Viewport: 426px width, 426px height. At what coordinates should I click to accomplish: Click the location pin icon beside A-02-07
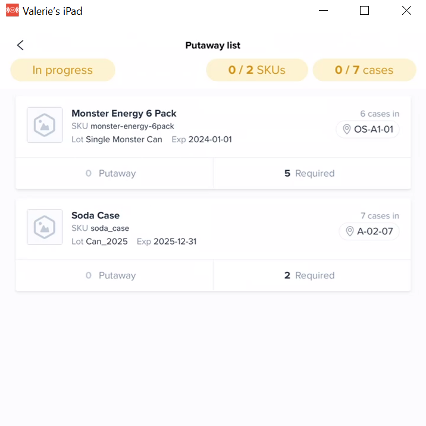(x=349, y=231)
